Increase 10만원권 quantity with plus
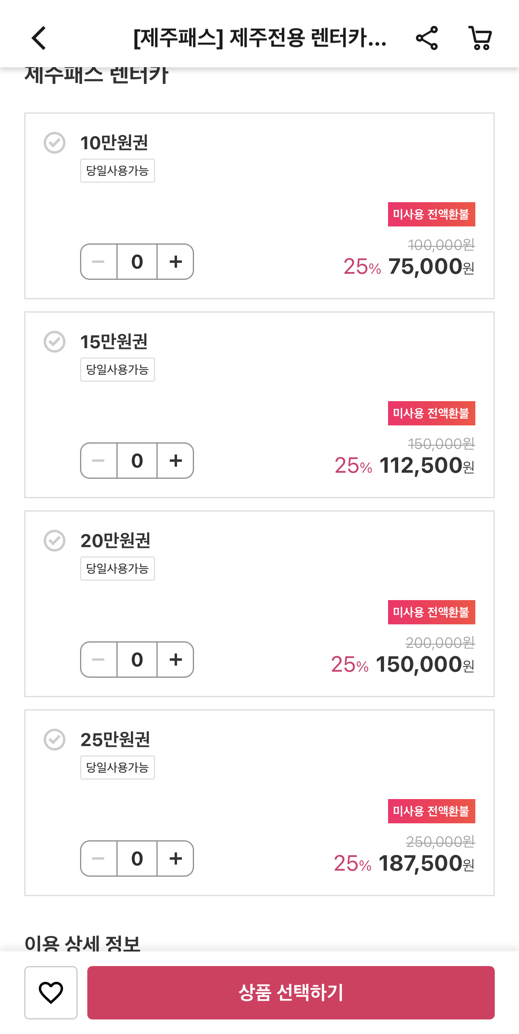The image size is (519, 1034). pyautogui.click(x=175, y=262)
